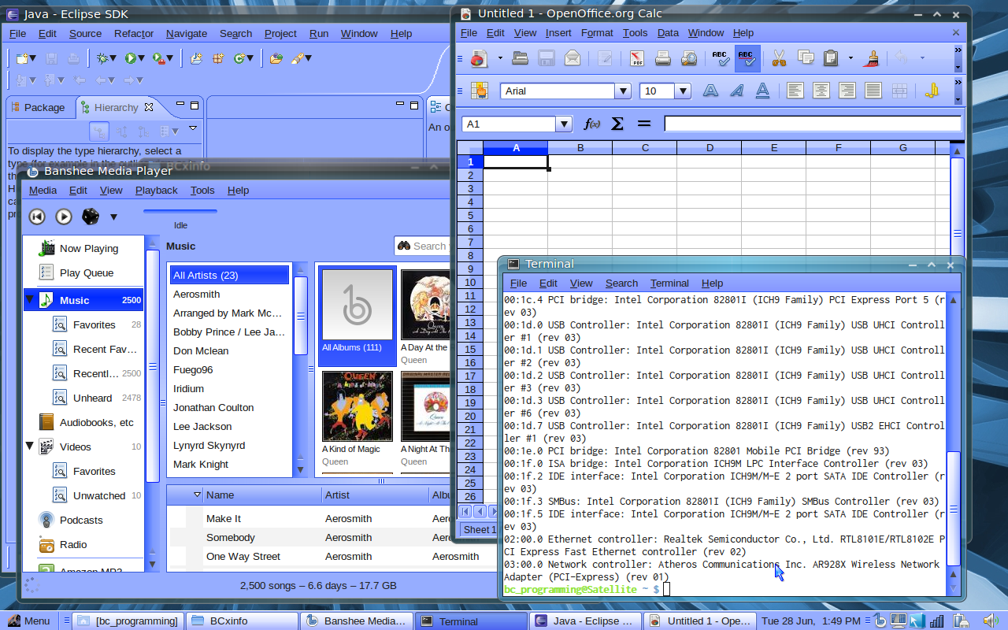The width and height of the screenshot is (1008, 630).
Task: Select the A Kind of Magic album cover
Action: [358, 406]
